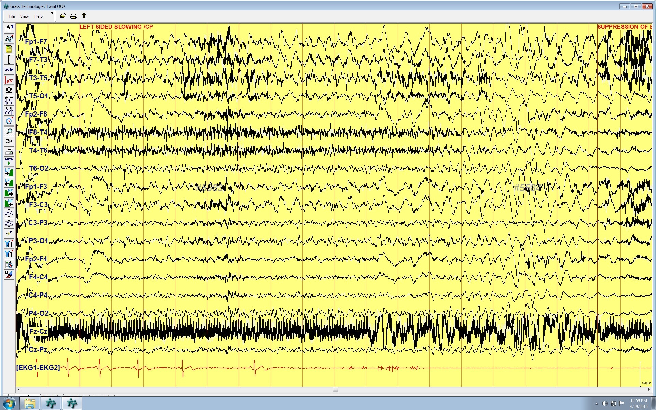The width and height of the screenshot is (656, 410).
Task: Open the Help menu
Action: click(38, 16)
